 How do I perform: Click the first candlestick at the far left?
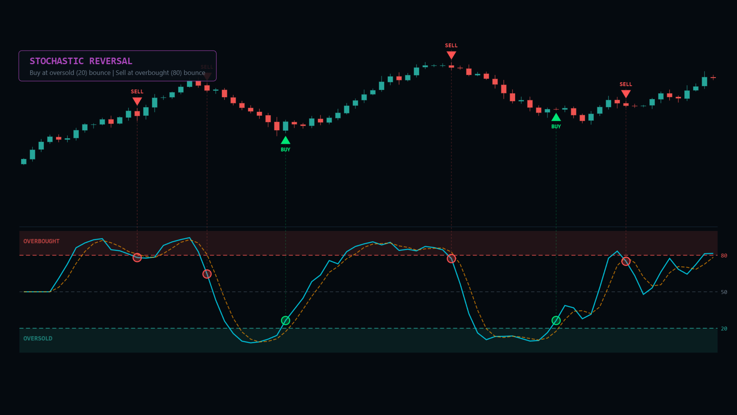click(x=24, y=161)
